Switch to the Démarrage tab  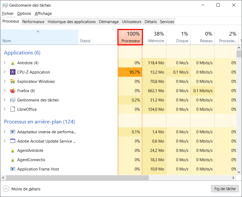pos(109,22)
